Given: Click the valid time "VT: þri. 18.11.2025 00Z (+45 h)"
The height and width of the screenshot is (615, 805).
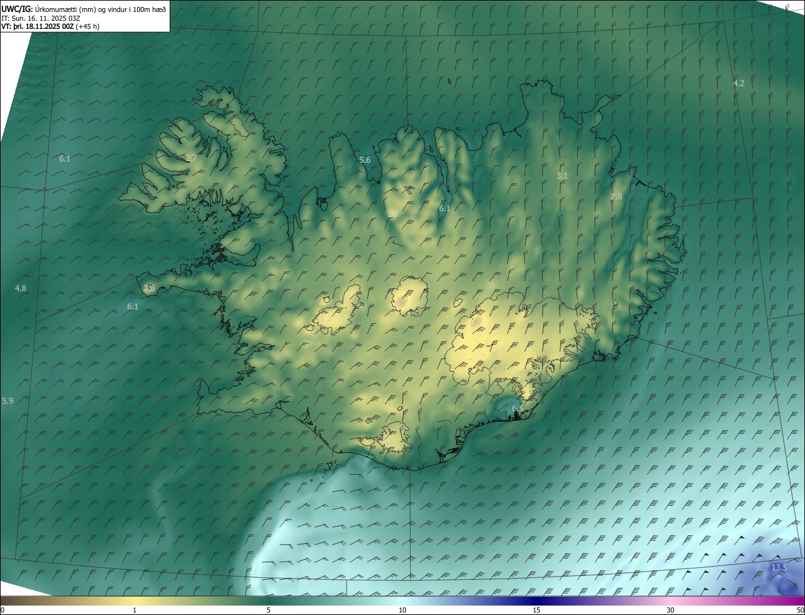Looking at the screenshot, I should point(50,26).
